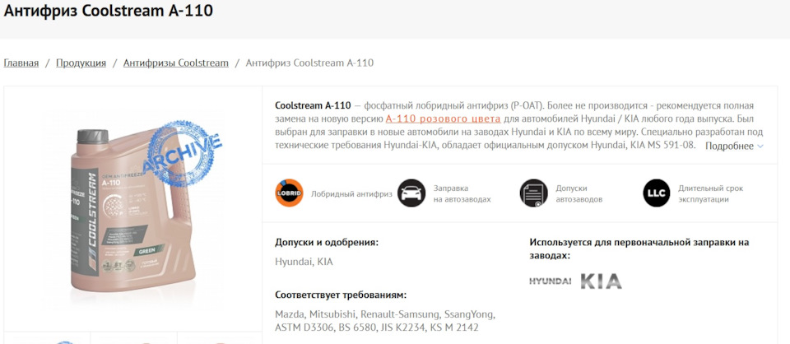The width and height of the screenshot is (790, 344).
Task: Follow the A-110 розового цвета link
Action: click(443, 119)
